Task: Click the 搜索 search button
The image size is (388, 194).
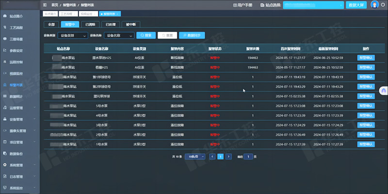Action: coord(146,35)
